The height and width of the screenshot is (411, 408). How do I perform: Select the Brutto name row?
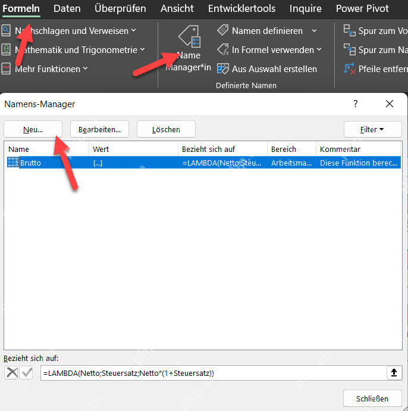click(x=203, y=163)
